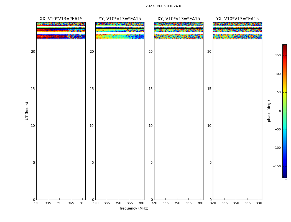Click the 350 frequency tick under the YX panel

pos(236,203)
